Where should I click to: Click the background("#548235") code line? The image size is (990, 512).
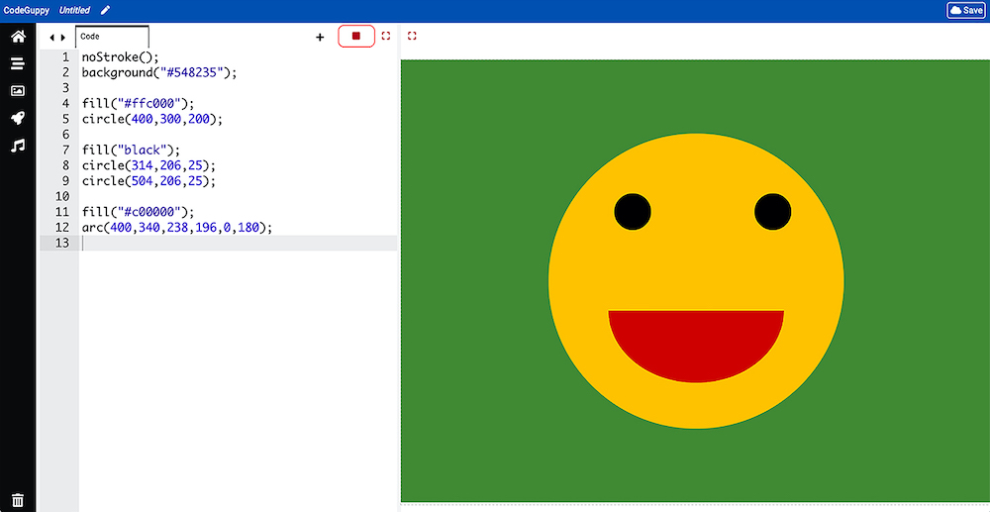pos(159,72)
